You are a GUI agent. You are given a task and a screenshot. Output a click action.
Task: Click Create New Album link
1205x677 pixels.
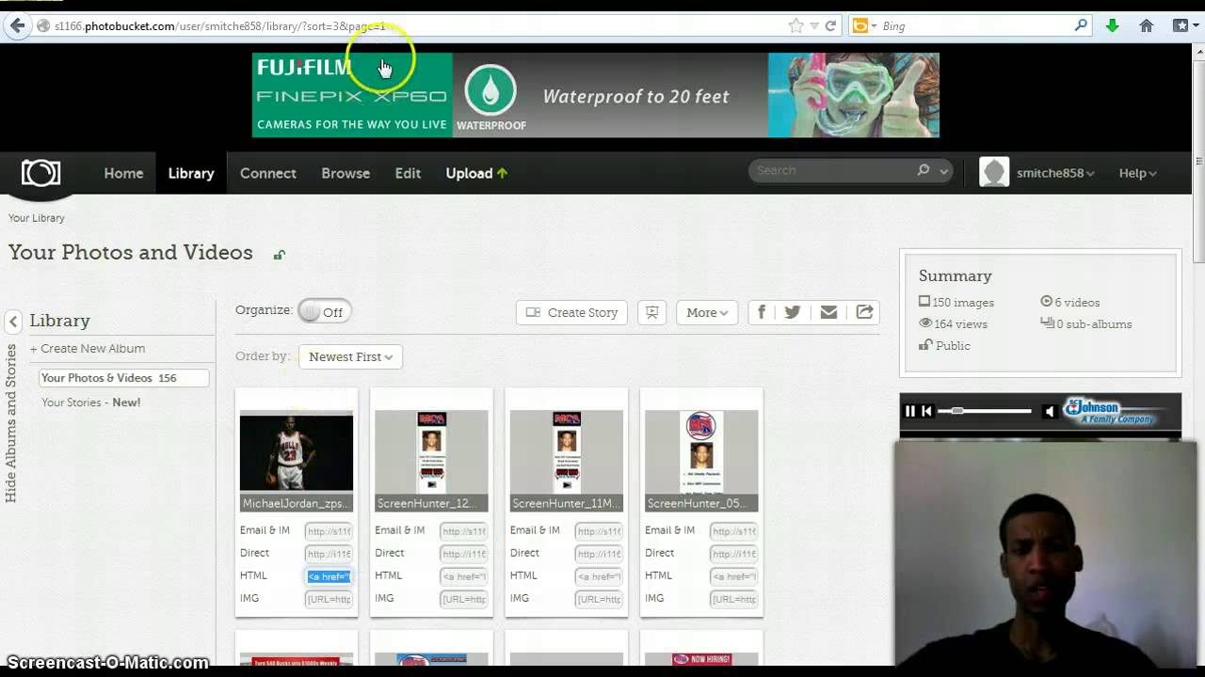coord(88,348)
